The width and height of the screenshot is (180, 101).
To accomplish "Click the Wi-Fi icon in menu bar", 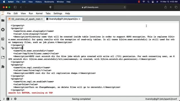I will tap(144, 2).
